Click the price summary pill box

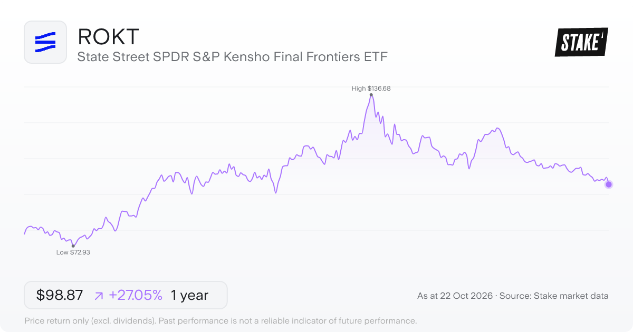126,295
